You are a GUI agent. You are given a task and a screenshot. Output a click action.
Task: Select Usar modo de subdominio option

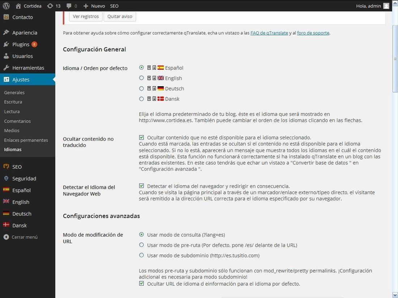click(141, 255)
